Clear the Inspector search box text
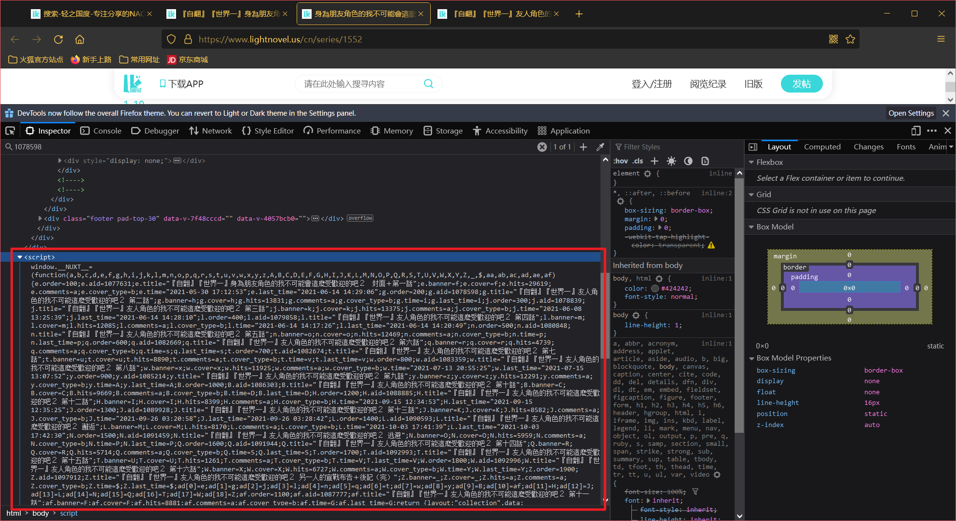 pos(542,147)
